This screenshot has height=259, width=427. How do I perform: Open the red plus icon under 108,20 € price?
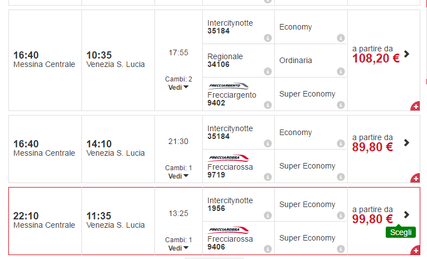point(415,106)
